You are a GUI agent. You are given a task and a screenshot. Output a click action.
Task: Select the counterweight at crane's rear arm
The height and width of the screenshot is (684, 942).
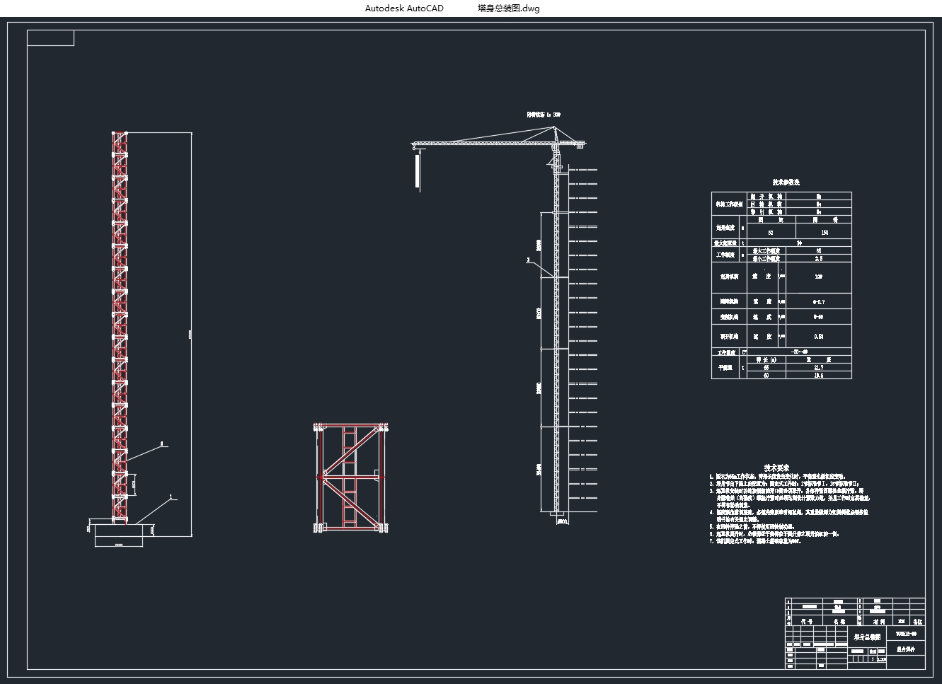[580, 146]
